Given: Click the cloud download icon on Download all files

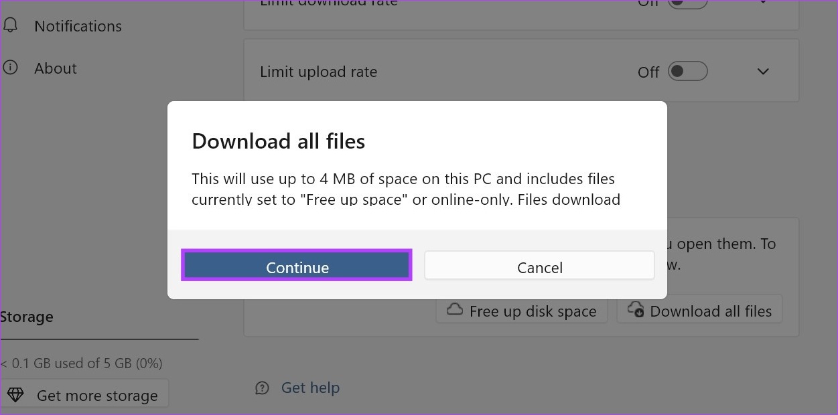Looking at the screenshot, I should 636,310.
